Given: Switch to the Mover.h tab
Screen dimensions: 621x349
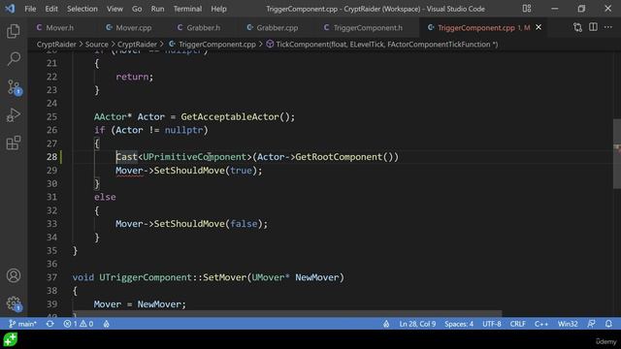Looking at the screenshot, I should [59, 28].
